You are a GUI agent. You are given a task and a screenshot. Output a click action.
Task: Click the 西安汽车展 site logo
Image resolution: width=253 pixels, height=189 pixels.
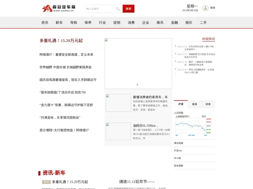59,8
